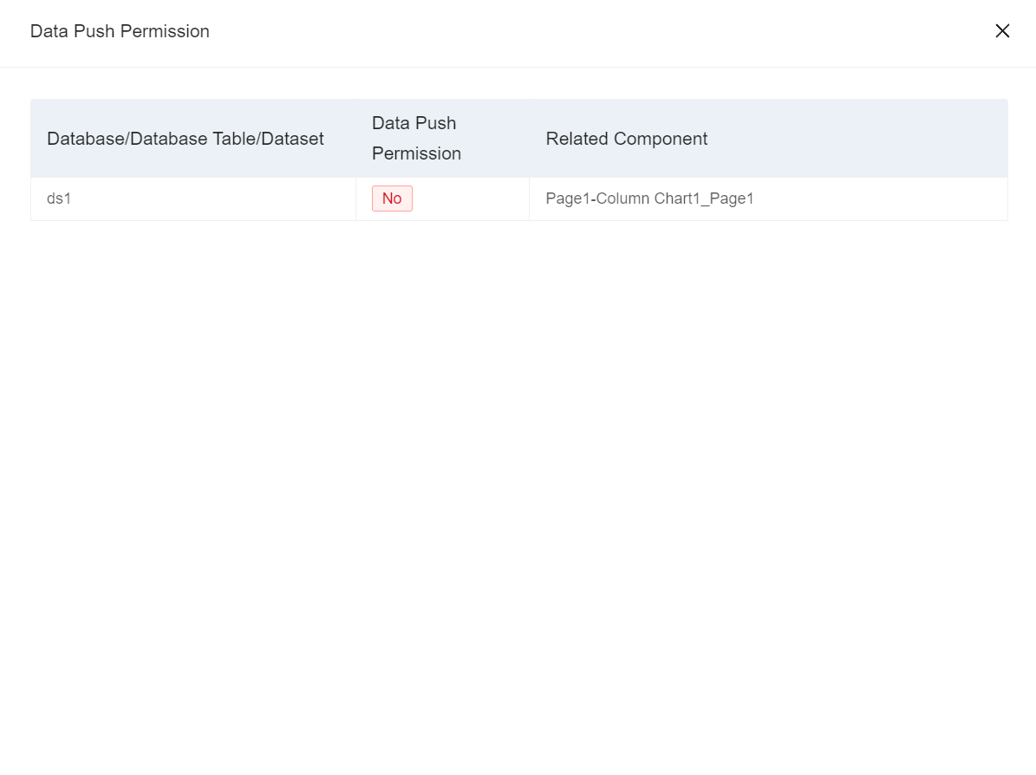Click the Data Push Permission column header
Screen dimensions: 1036x775
416,138
